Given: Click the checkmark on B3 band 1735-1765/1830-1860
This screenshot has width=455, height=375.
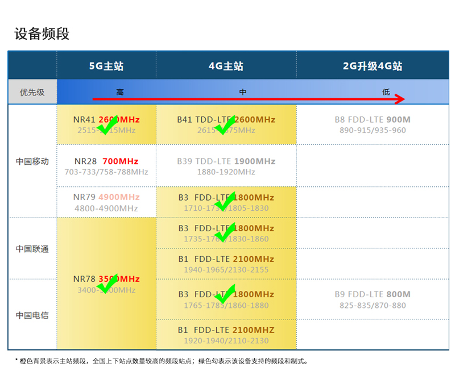Looking at the screenshot, I should [x=224, y=233].
